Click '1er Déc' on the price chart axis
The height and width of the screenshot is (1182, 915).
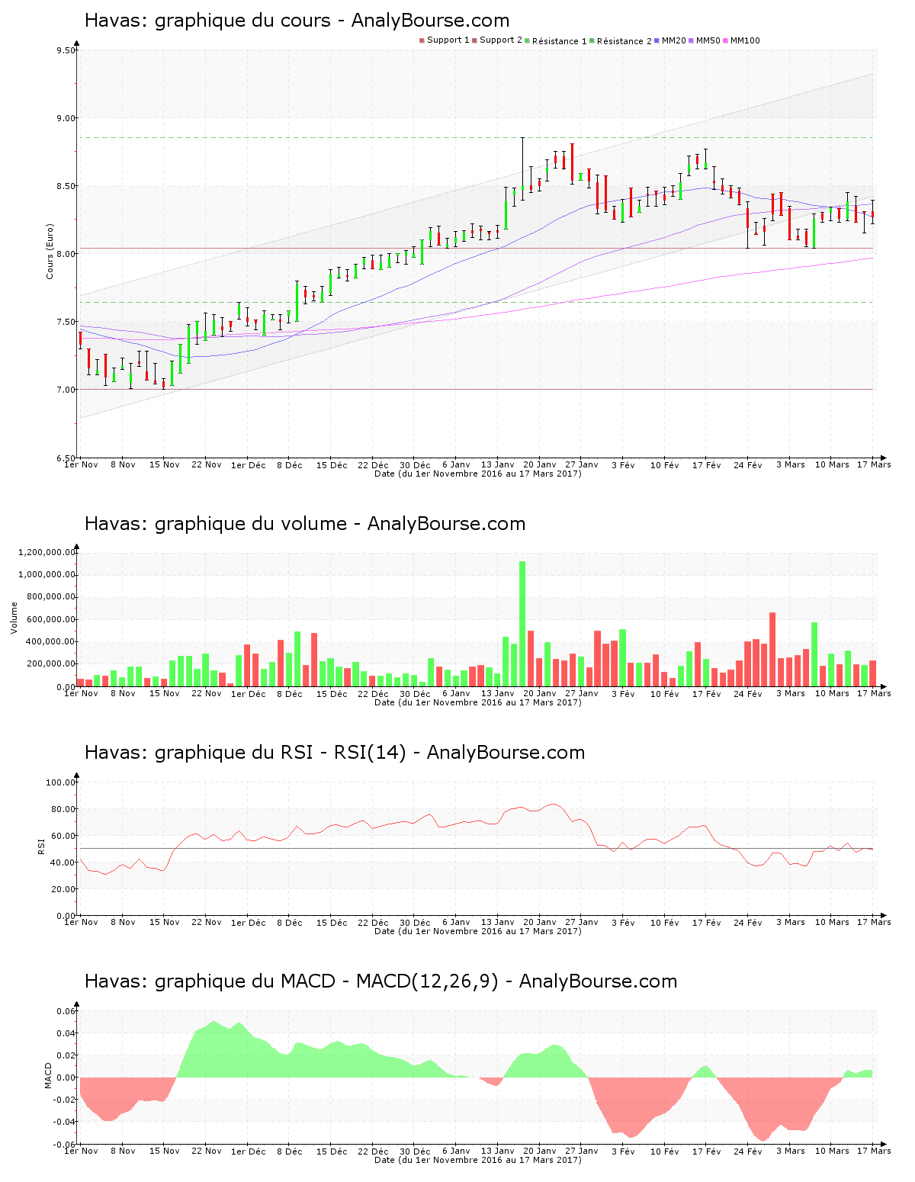(249, 465)
